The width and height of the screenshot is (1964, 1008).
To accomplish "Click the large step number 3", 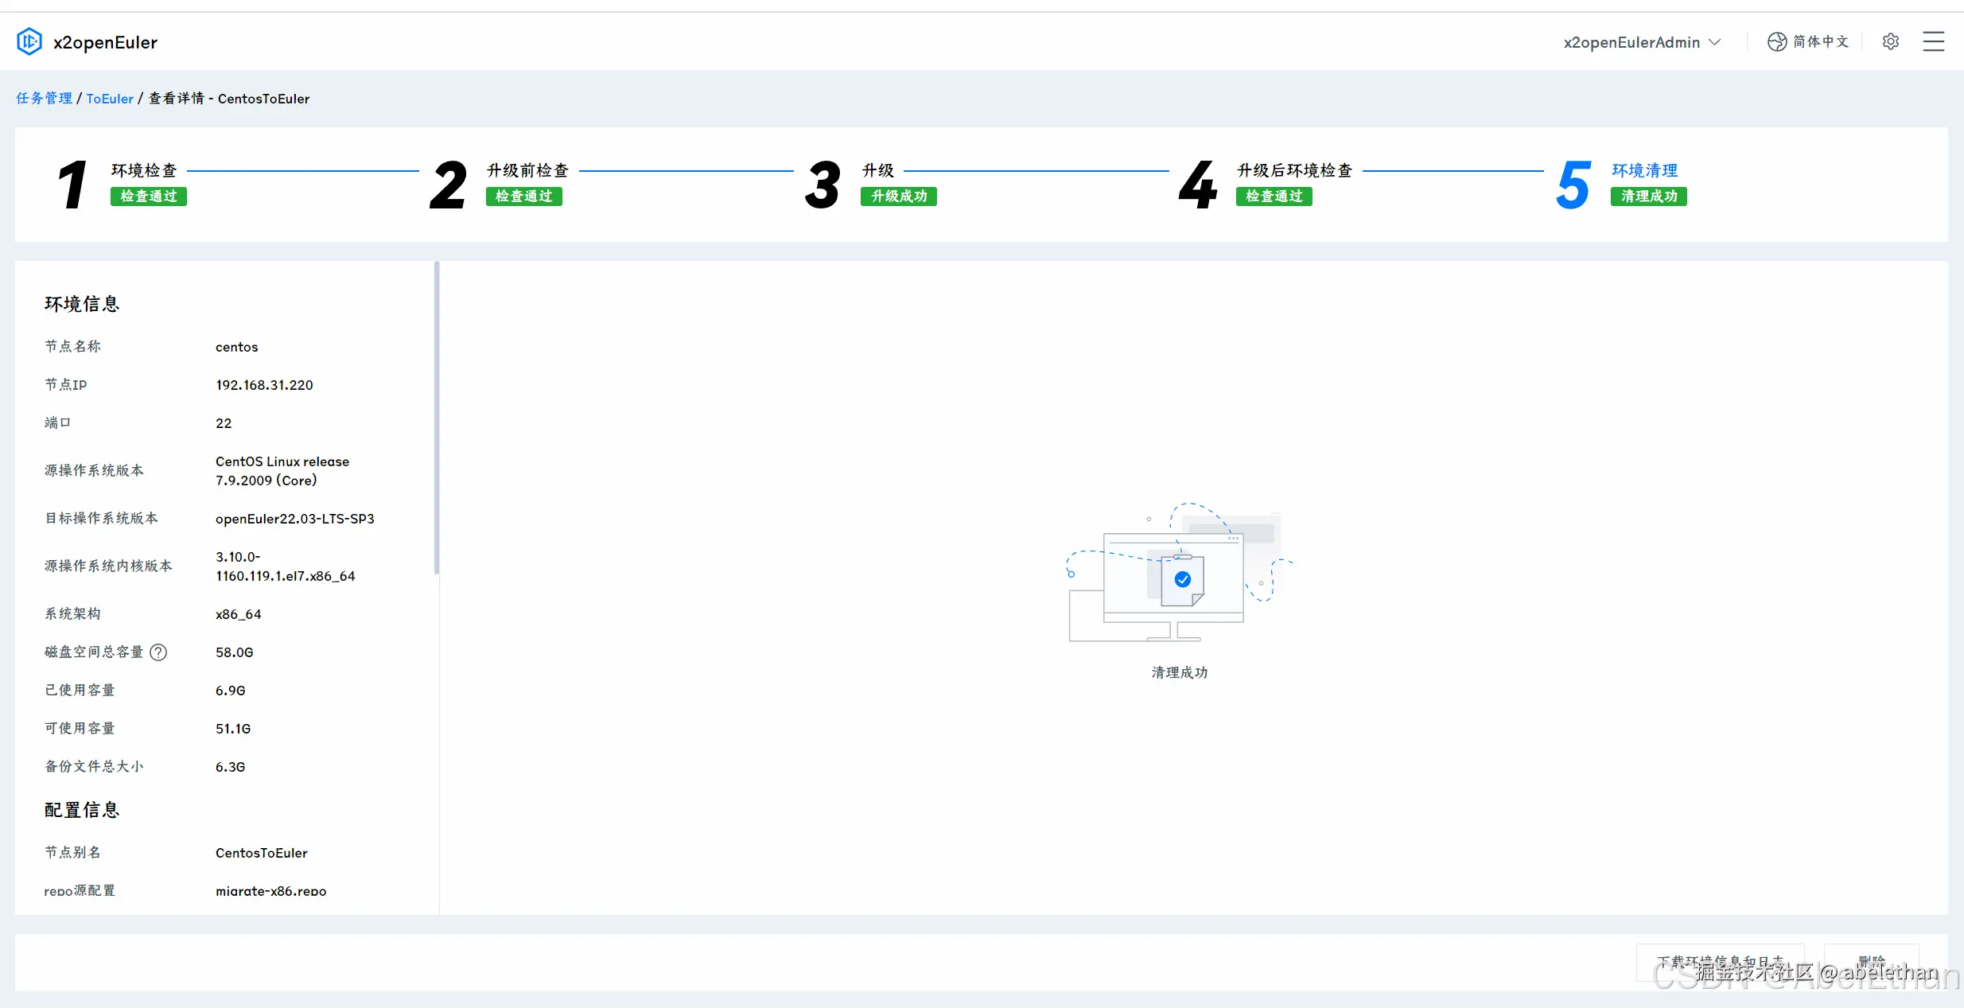I will [823, 185].
